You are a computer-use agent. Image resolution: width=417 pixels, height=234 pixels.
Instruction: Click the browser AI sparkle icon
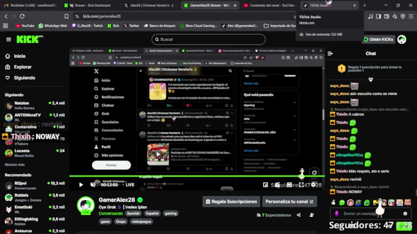395,16
